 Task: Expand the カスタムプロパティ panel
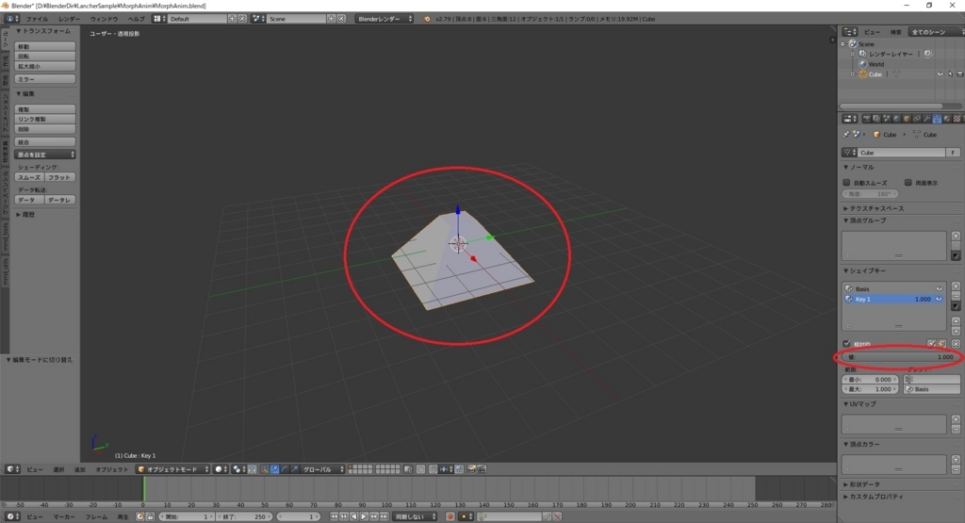874,497
